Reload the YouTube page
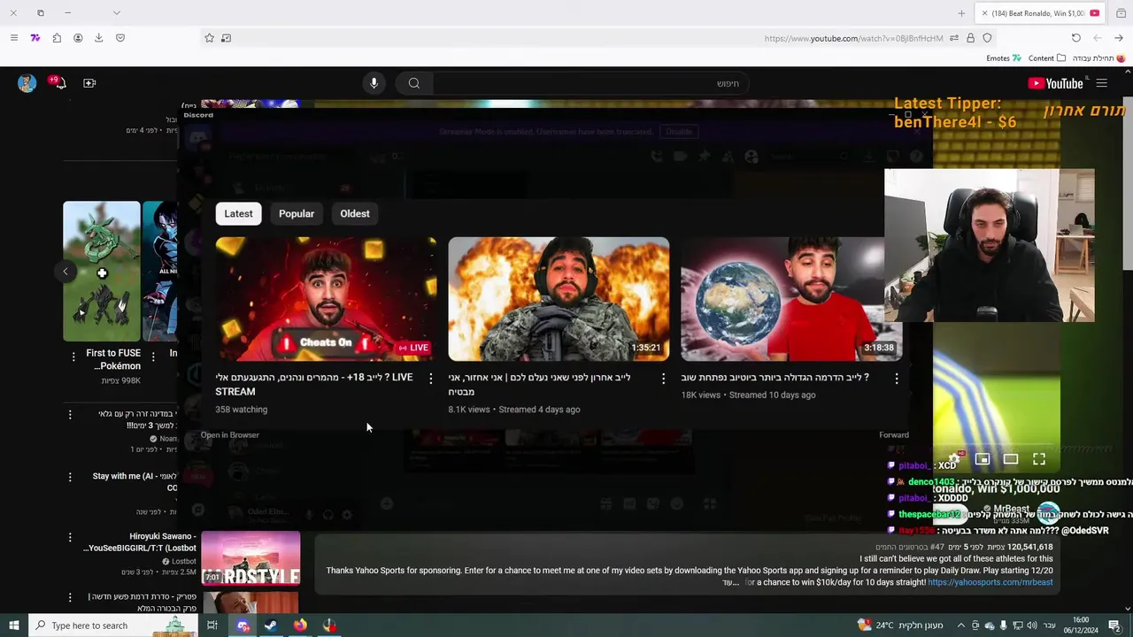Screen dimensions: 1133x637 click(x=1076, y=38)
